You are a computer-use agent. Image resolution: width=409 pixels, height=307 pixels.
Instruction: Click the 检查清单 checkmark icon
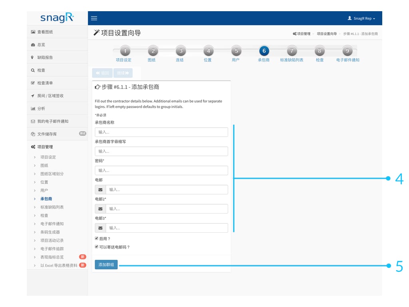pos(33,83)
